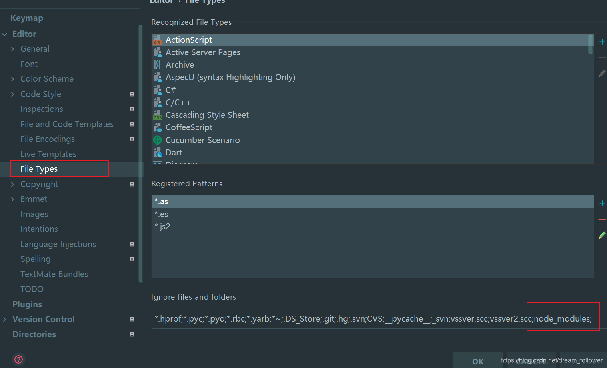The width and height of the screenshot is (607, 368).
Task: Click project-level icon beside File Encodings
Action: coord(132,139)
